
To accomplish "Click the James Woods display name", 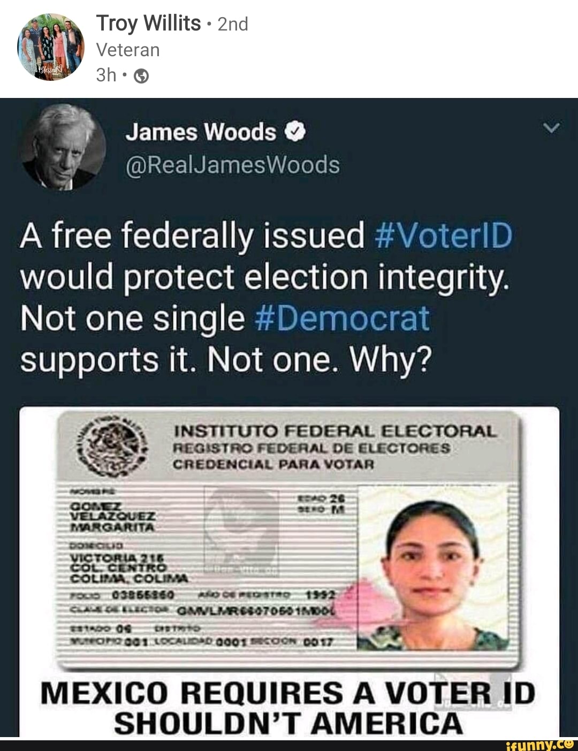I will pos(201,132).
